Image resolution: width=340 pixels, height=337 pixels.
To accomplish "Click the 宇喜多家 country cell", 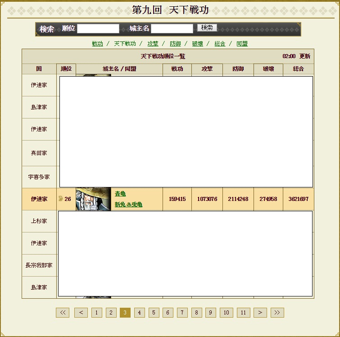I will pyautogui.click(x=39, y=177).
